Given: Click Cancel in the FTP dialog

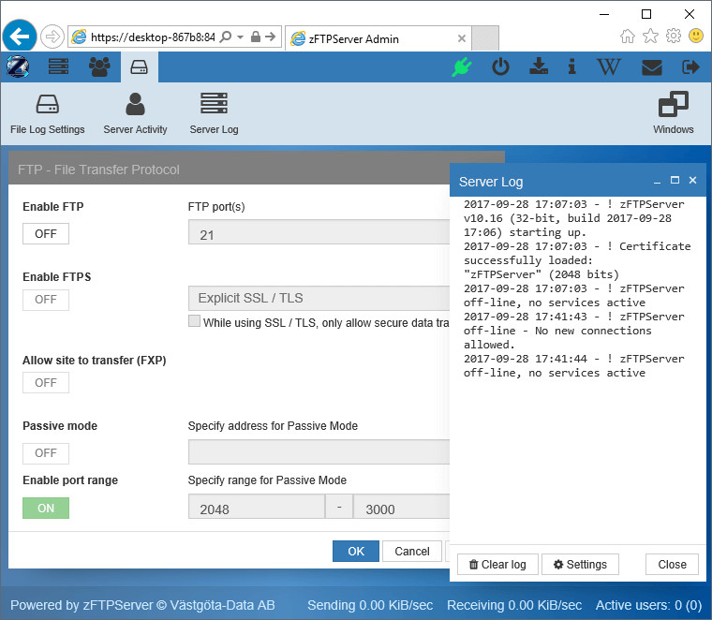Looking at the screenshot, I should click(x=412, y=551).
